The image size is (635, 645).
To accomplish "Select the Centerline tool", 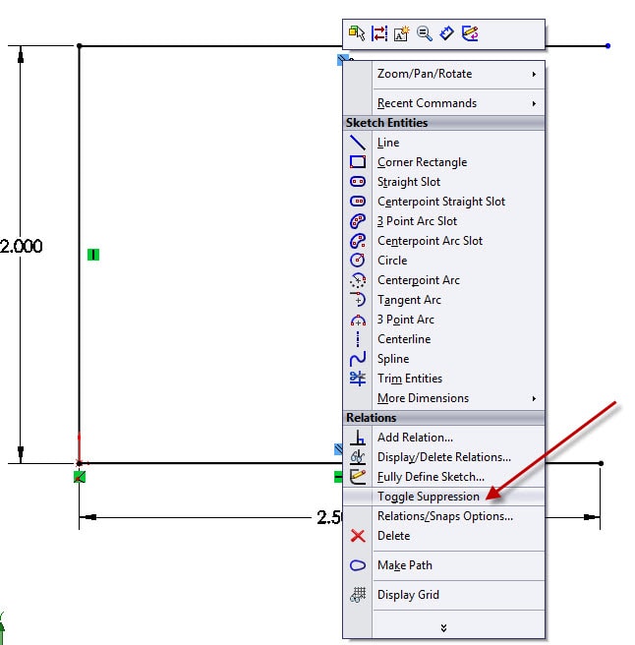I will pyautogui.click(x=403, y=339).
